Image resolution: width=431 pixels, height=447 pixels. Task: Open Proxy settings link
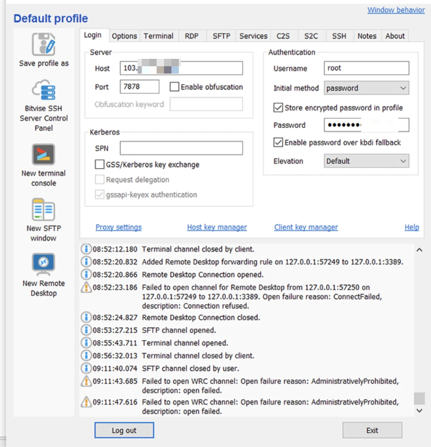coord(118,227)
